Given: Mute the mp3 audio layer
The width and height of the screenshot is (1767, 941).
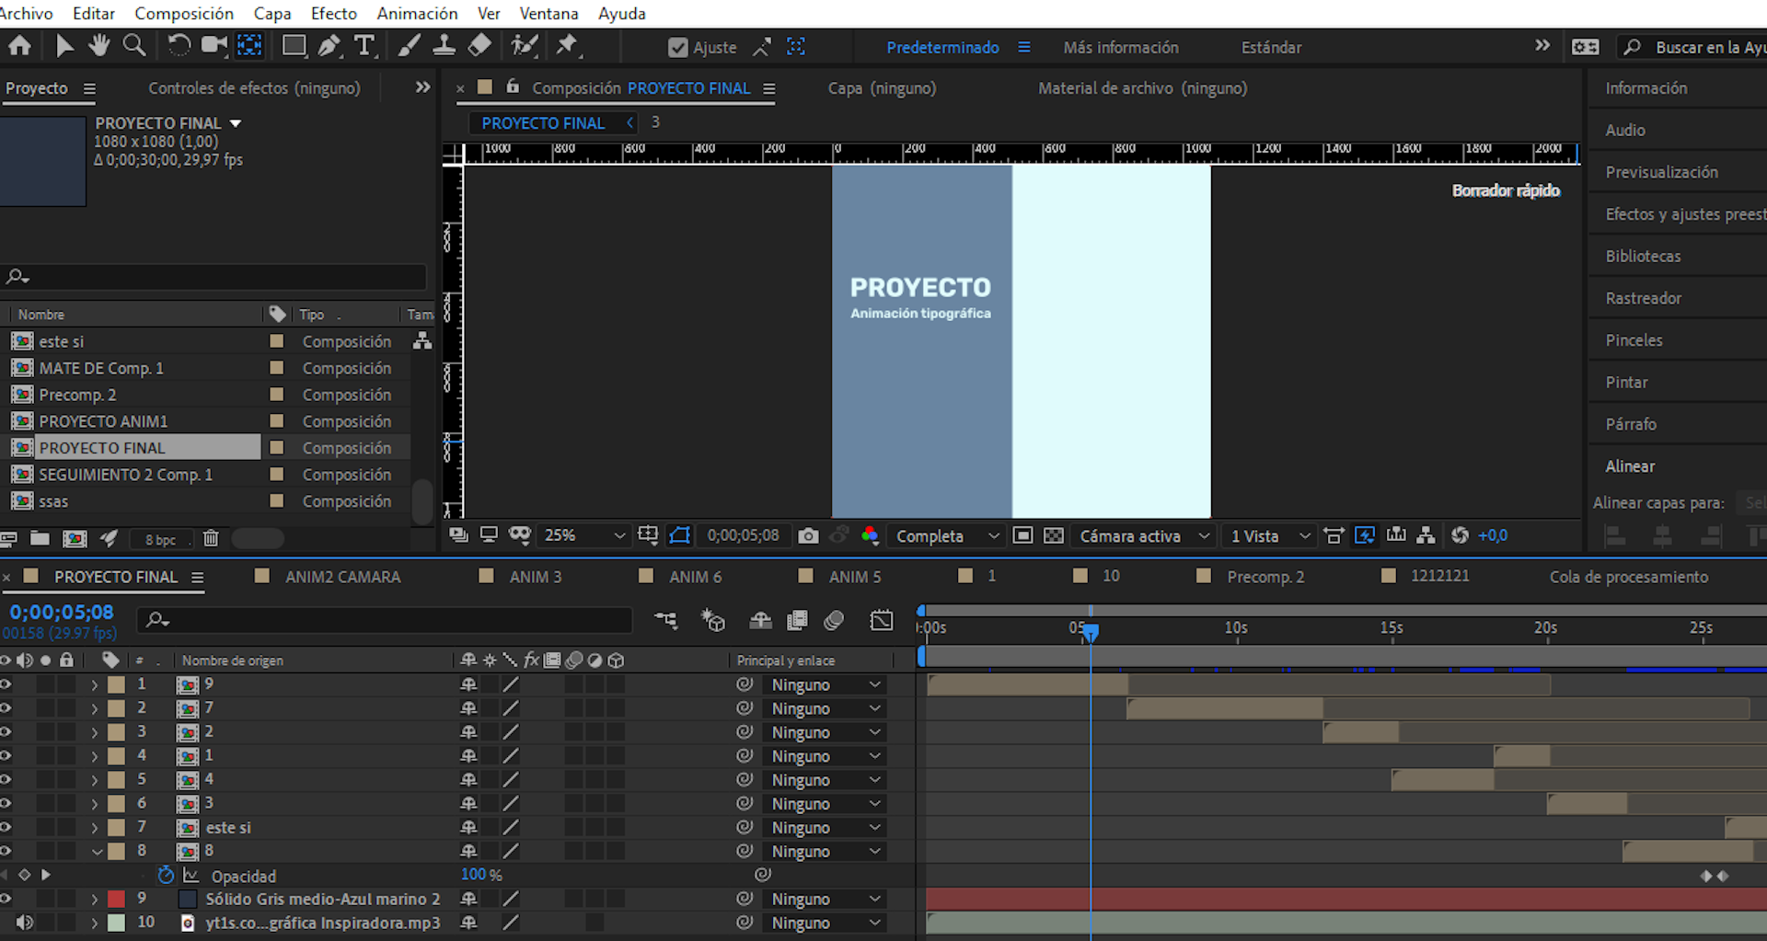Looking at the screenshot, I should pyautogui.click(x=25, y=923).
